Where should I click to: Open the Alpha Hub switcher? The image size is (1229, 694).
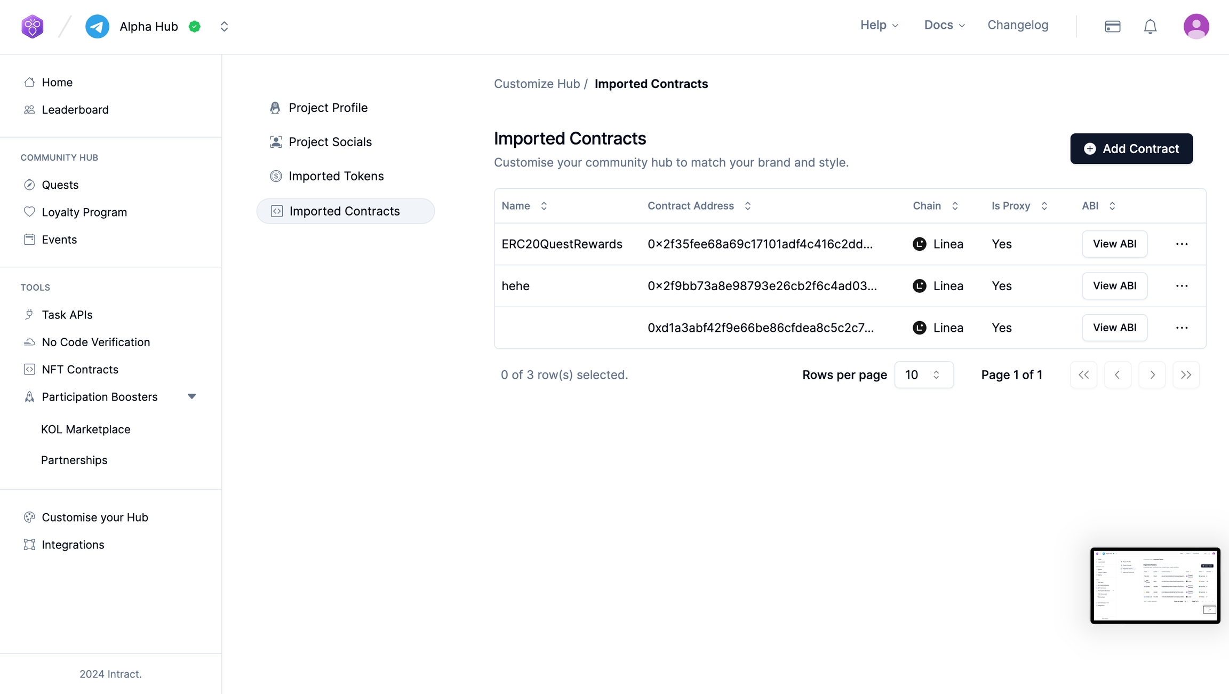tap(224, 26)
